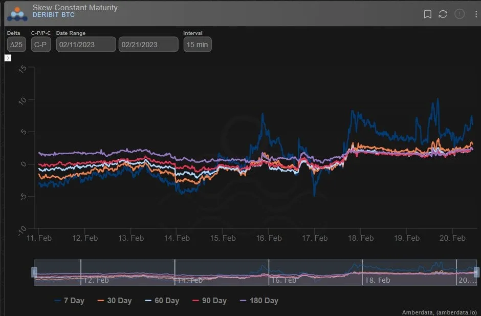Grab the left navigator range handle
Viewport: 481px width, 316px height.
click(34, 272)
